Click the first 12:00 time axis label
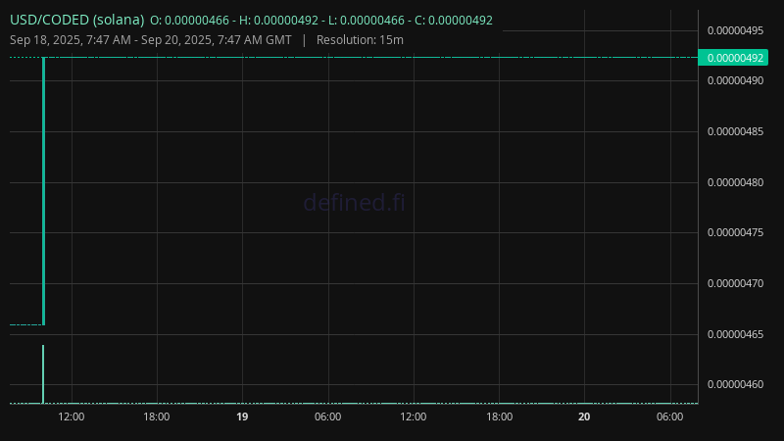 click(72, 417)
